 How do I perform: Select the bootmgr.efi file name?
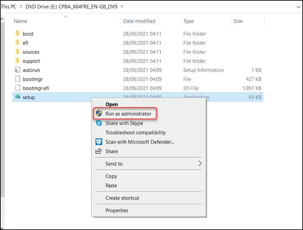click(36, 89)
